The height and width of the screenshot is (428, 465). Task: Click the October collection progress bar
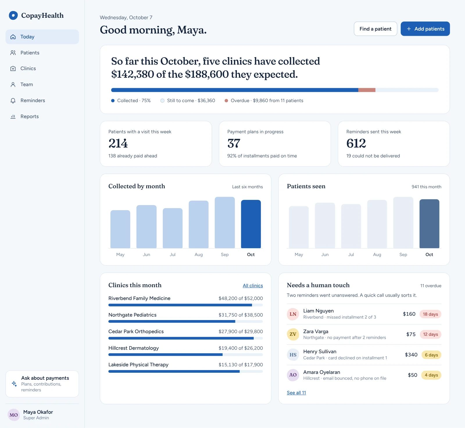[275, 90]
